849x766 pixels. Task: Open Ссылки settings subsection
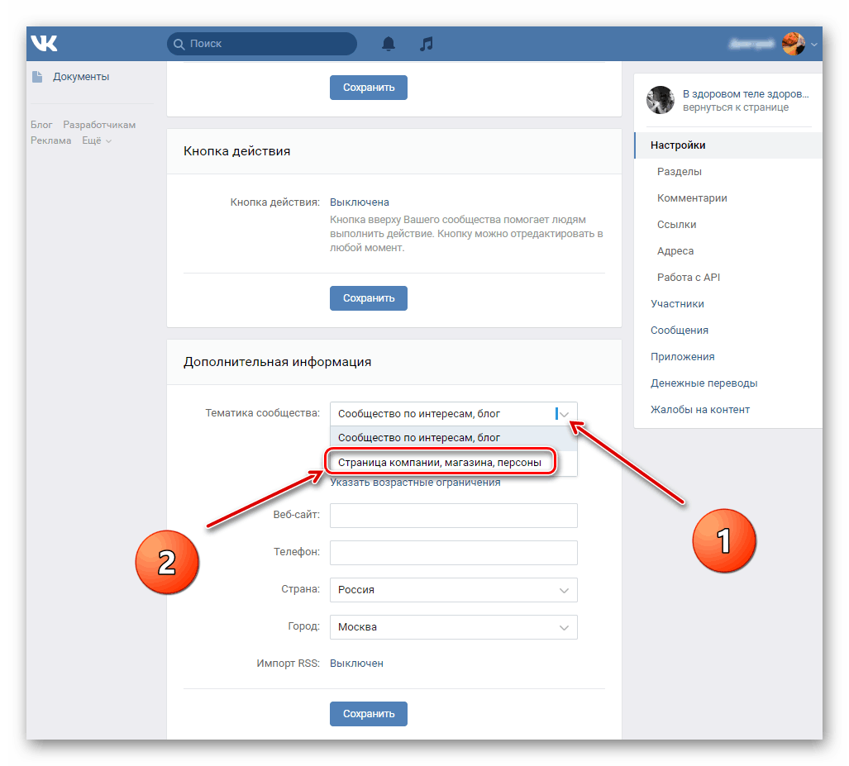point(676,225)
